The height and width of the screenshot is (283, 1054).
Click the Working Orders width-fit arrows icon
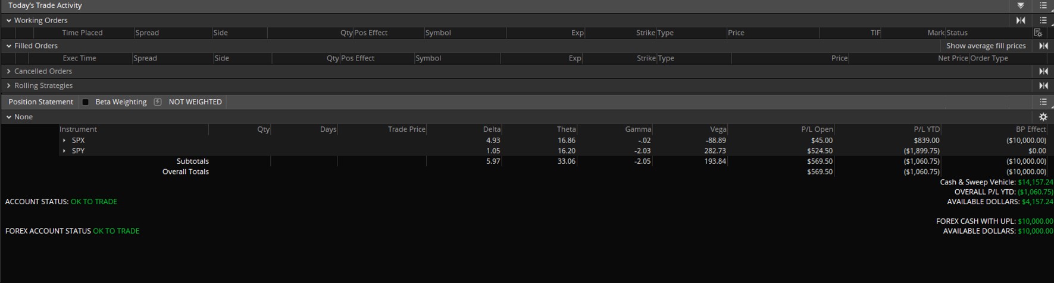[1021, 20]
